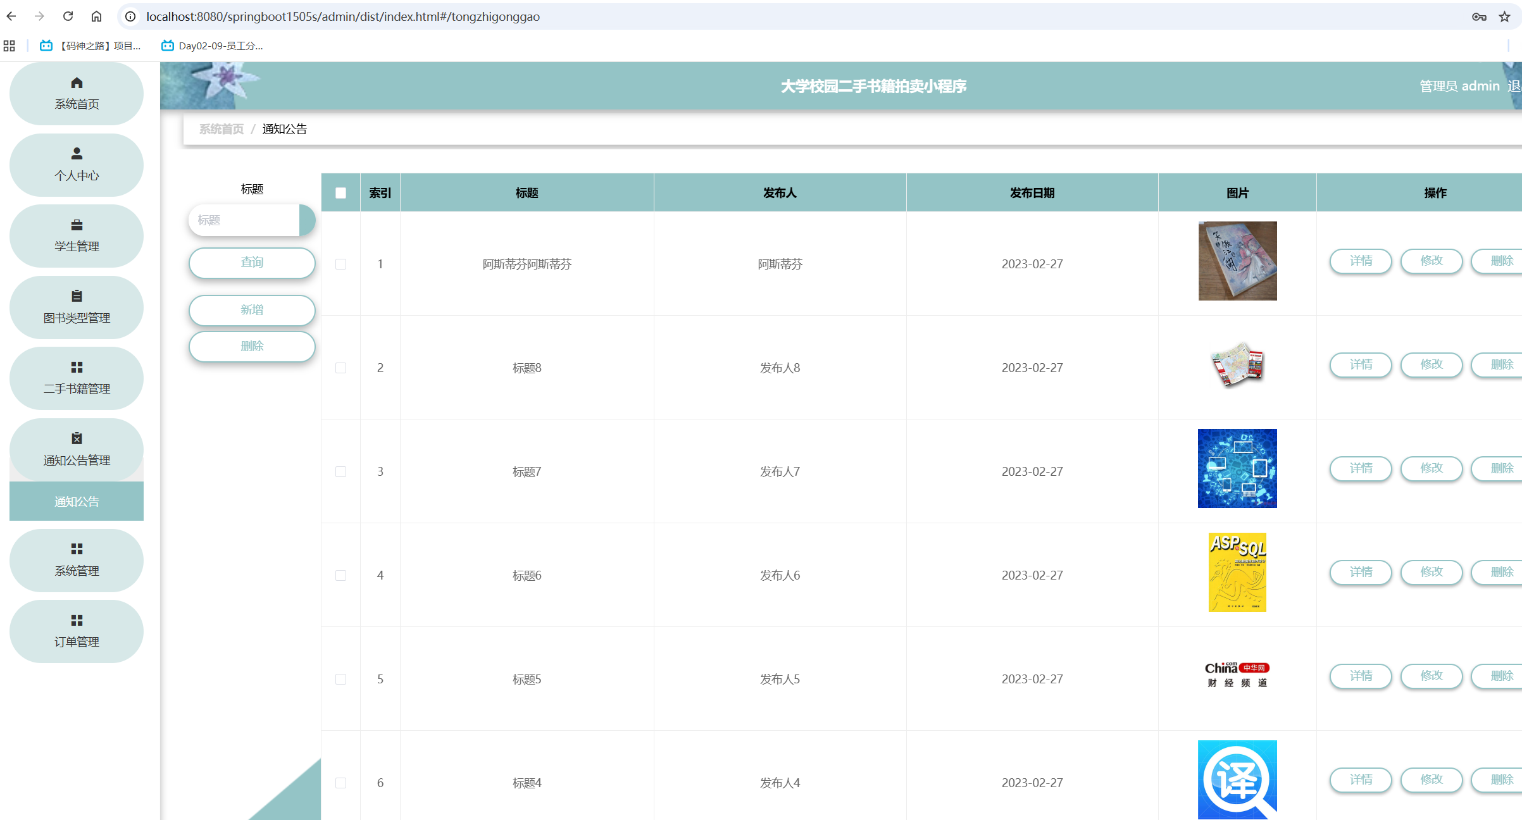The width and height of the screenshot is (1522, 820).
Task: Click the 通知公告管理 envelope icon
Action: 76,438
